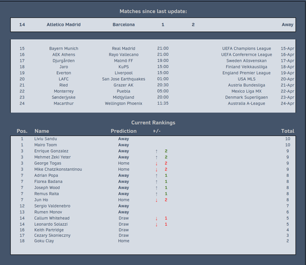The height and width of the screenshot is (265, 306).
Task: Click 'England Premier League' text
Action: 247,73
